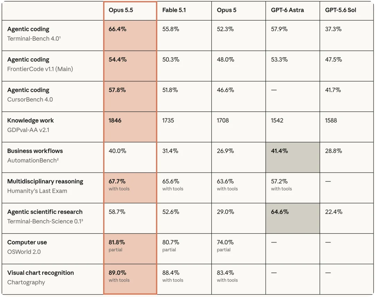Click the Terminal-Bench 4.0 row label
The width and height of the screenshot is (375, 297).
[x=34, y=39]
